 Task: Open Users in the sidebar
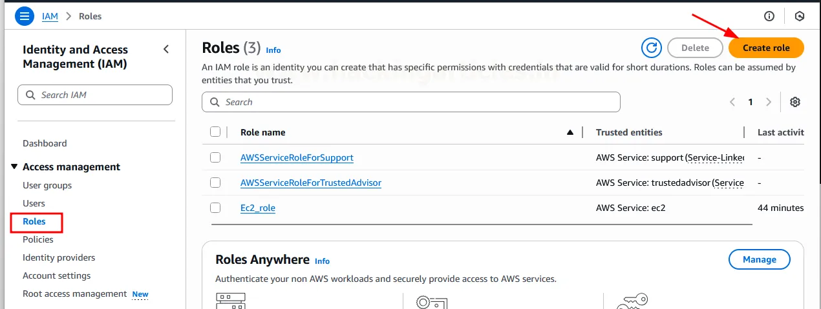click(34, 203)
